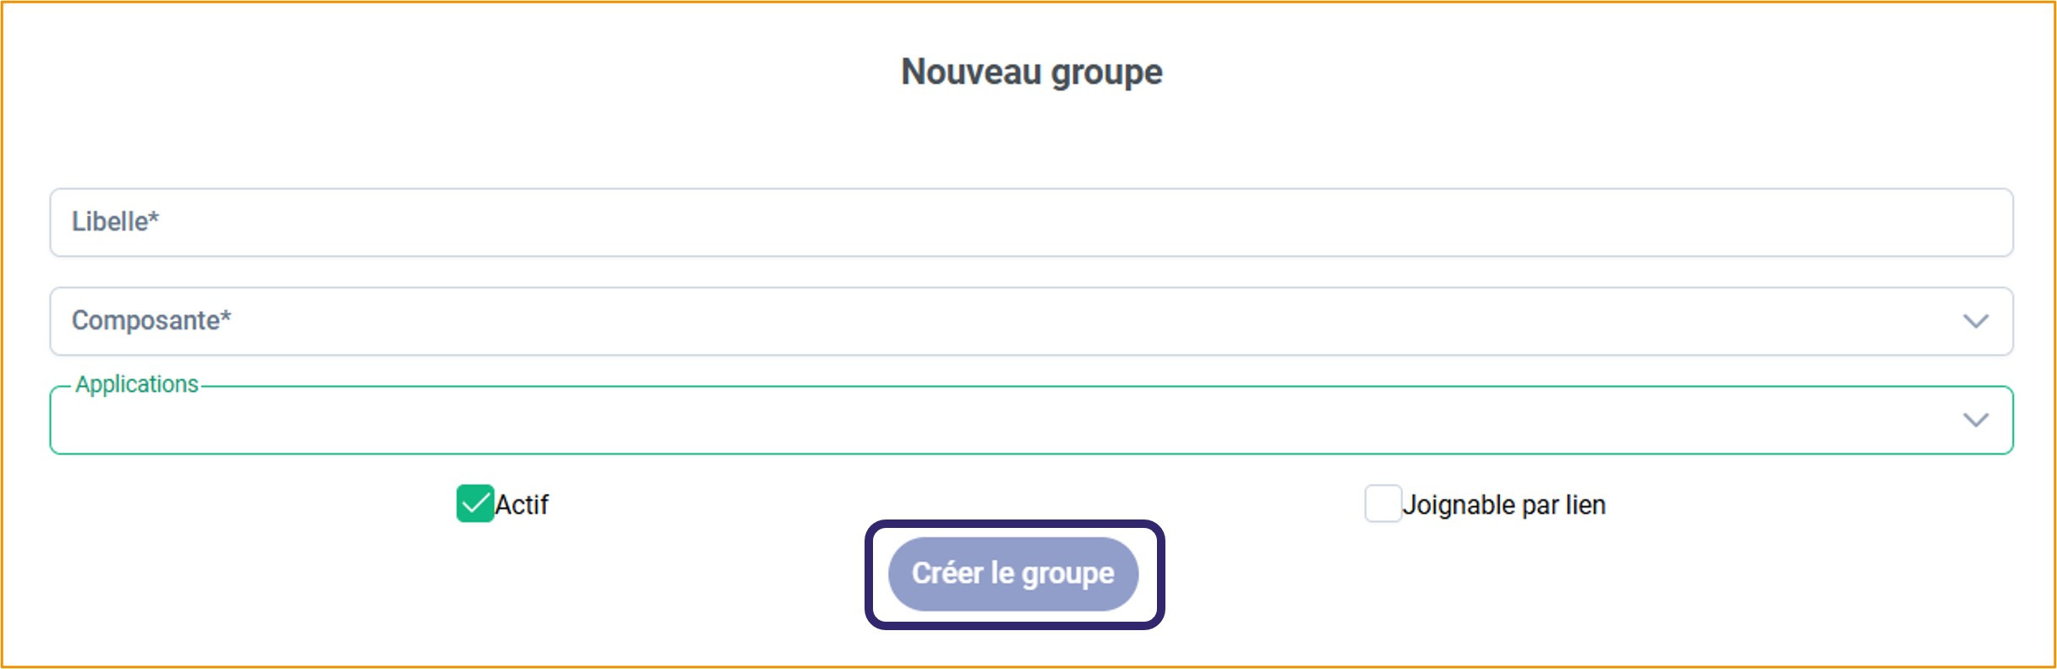Submit the Nouveau groupe form
2057x669 pixels.
pos(1012,574)
